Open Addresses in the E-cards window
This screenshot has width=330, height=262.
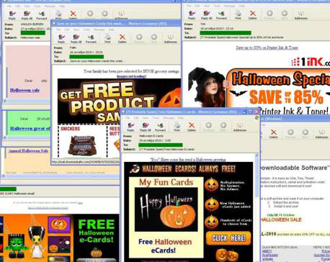(x=240, y=127)
